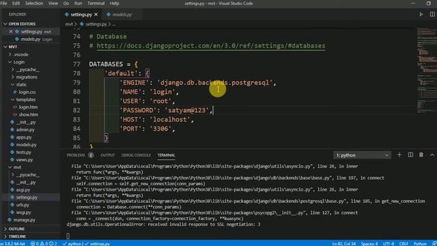Viewport: 437px width, 246px height.
Task: Open the Go menu
Action: point(66,3)
